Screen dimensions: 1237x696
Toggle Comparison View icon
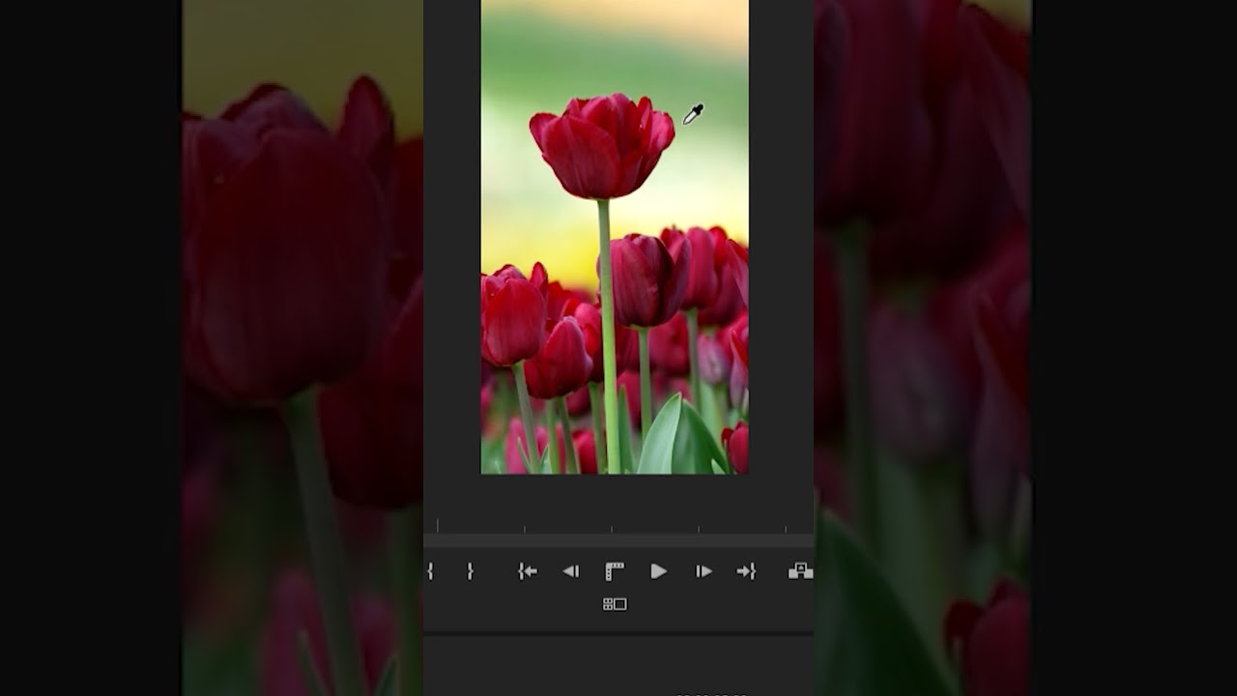point(615,604)
